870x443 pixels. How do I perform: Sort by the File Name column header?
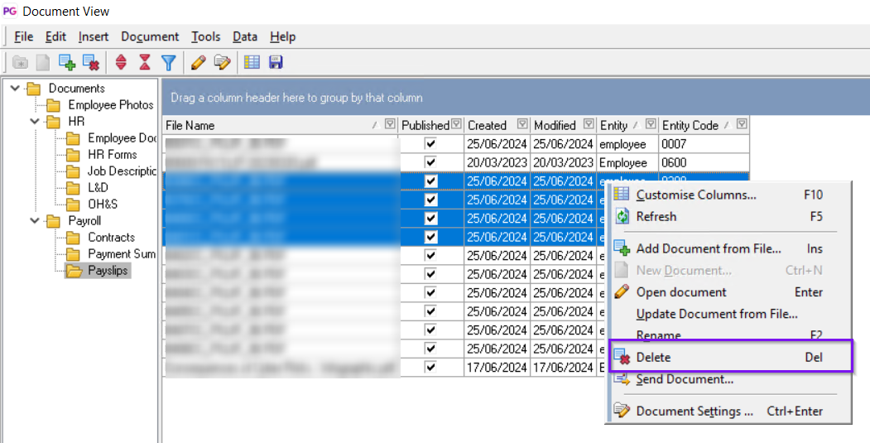[x=265, y=126]
